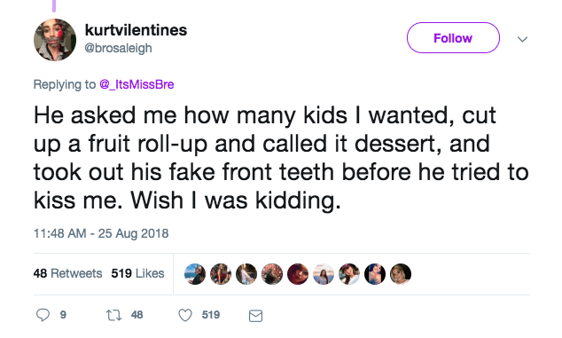The height and width of the screenshot is (338, 562).
Task: Open the kurtvilentines profile picture
Action: [x=55, y=40]
